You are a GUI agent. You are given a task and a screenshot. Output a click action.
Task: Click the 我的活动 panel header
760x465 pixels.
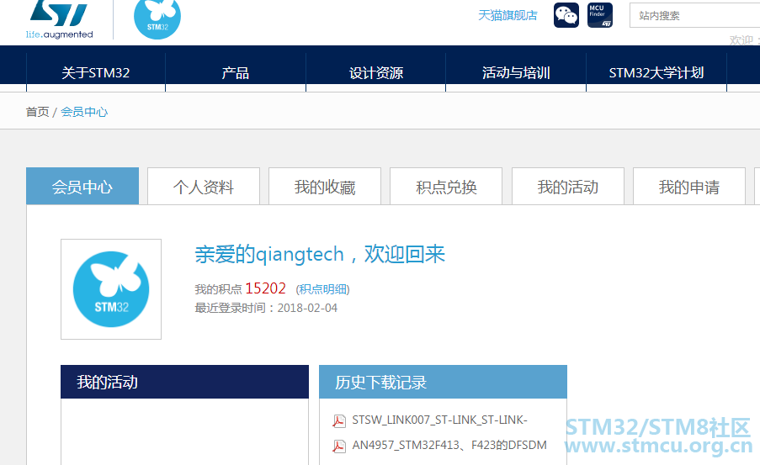click(184, 382)
